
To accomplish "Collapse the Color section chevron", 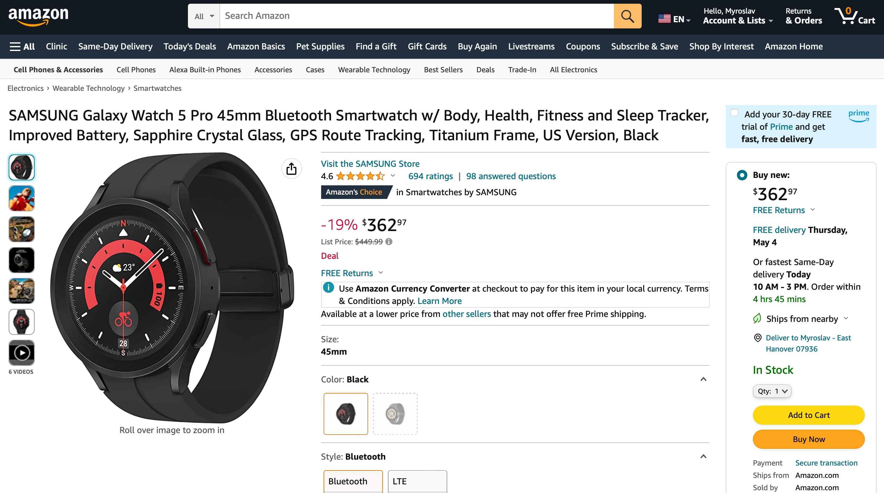I will (703, 379).
